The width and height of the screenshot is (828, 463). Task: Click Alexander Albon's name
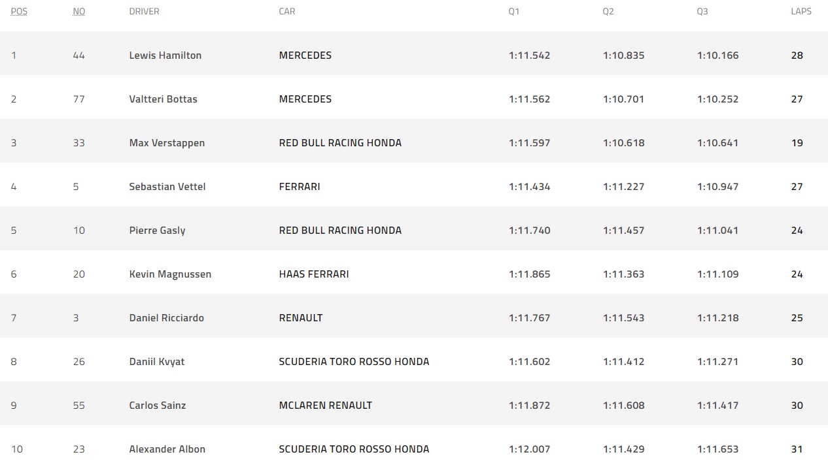tap(167, 449)
